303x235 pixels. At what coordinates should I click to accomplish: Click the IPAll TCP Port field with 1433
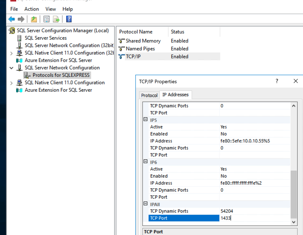coord(255,218)
